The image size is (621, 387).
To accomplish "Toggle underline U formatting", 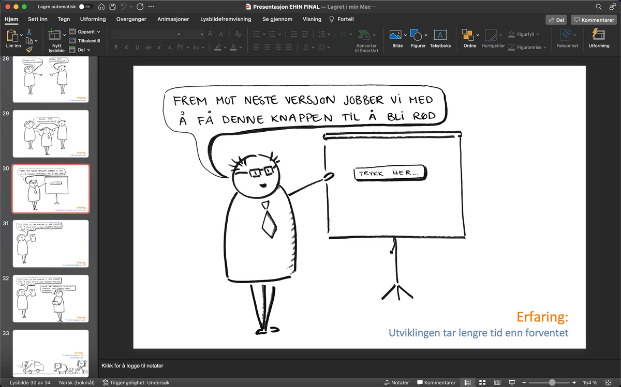I will tap(137, 47).
